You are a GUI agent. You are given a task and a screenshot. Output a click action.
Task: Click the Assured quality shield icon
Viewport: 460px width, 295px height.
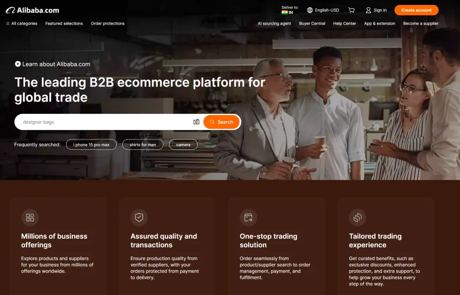point(139,218)
